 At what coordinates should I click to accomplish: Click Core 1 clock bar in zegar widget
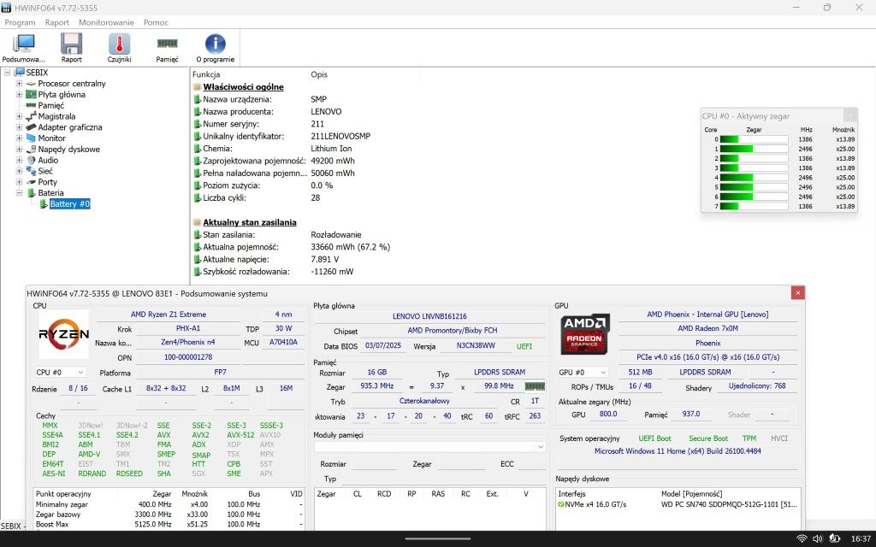tap(754, 149)
